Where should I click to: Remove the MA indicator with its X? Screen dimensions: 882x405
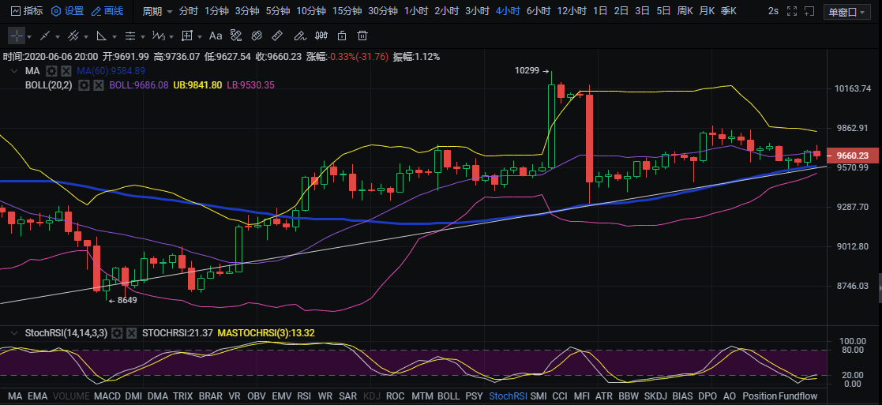66,71
